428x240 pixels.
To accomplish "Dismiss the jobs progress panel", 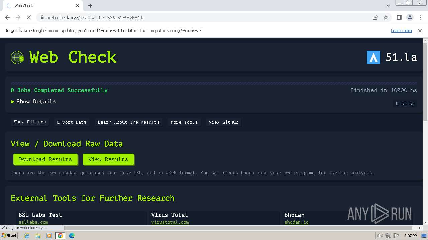I will [x=405, y=104].
